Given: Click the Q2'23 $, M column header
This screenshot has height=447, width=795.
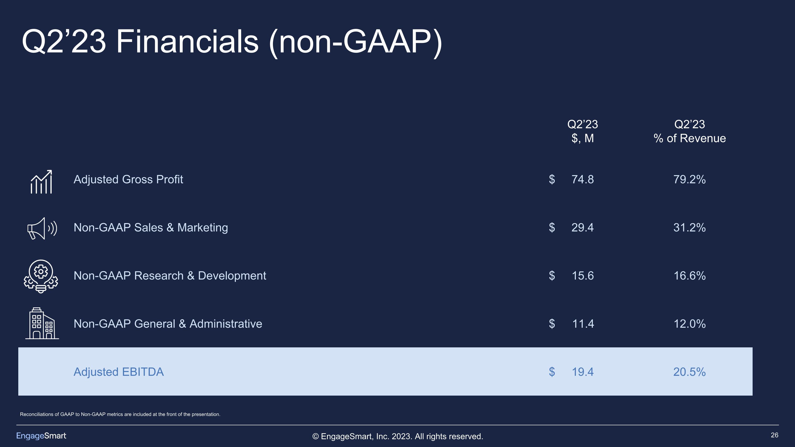Looking at the screenshot, I should [x=582, y=131].
